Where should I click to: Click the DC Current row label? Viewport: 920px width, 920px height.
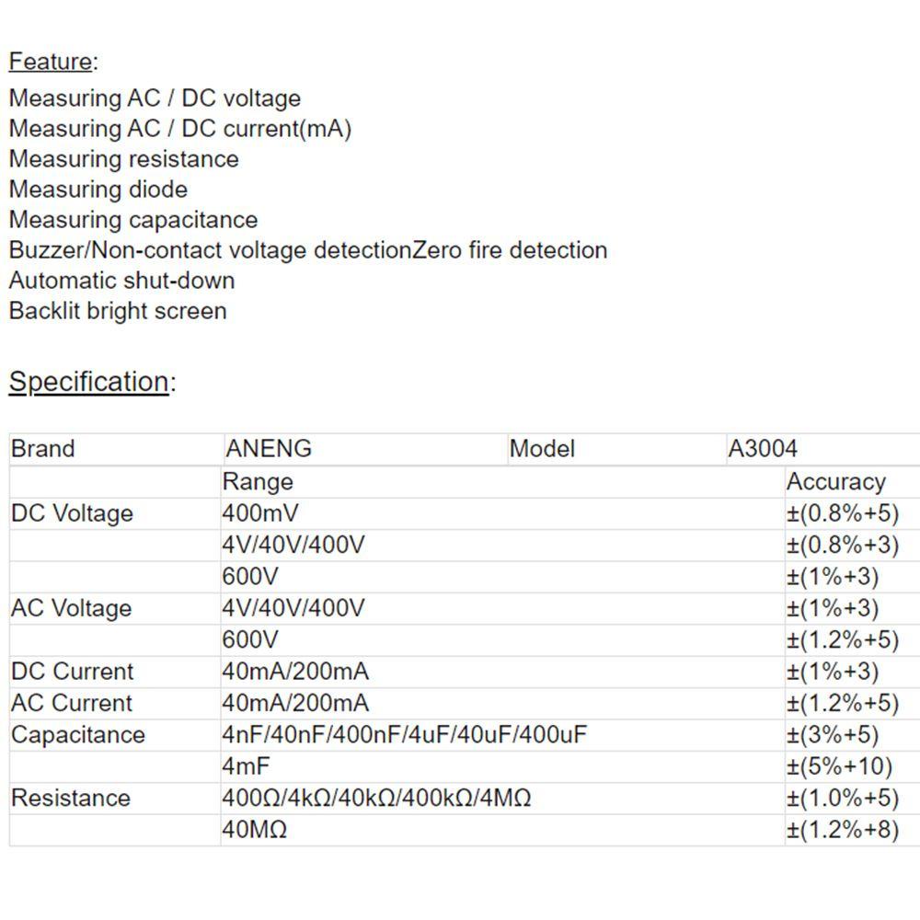[72, 672]
